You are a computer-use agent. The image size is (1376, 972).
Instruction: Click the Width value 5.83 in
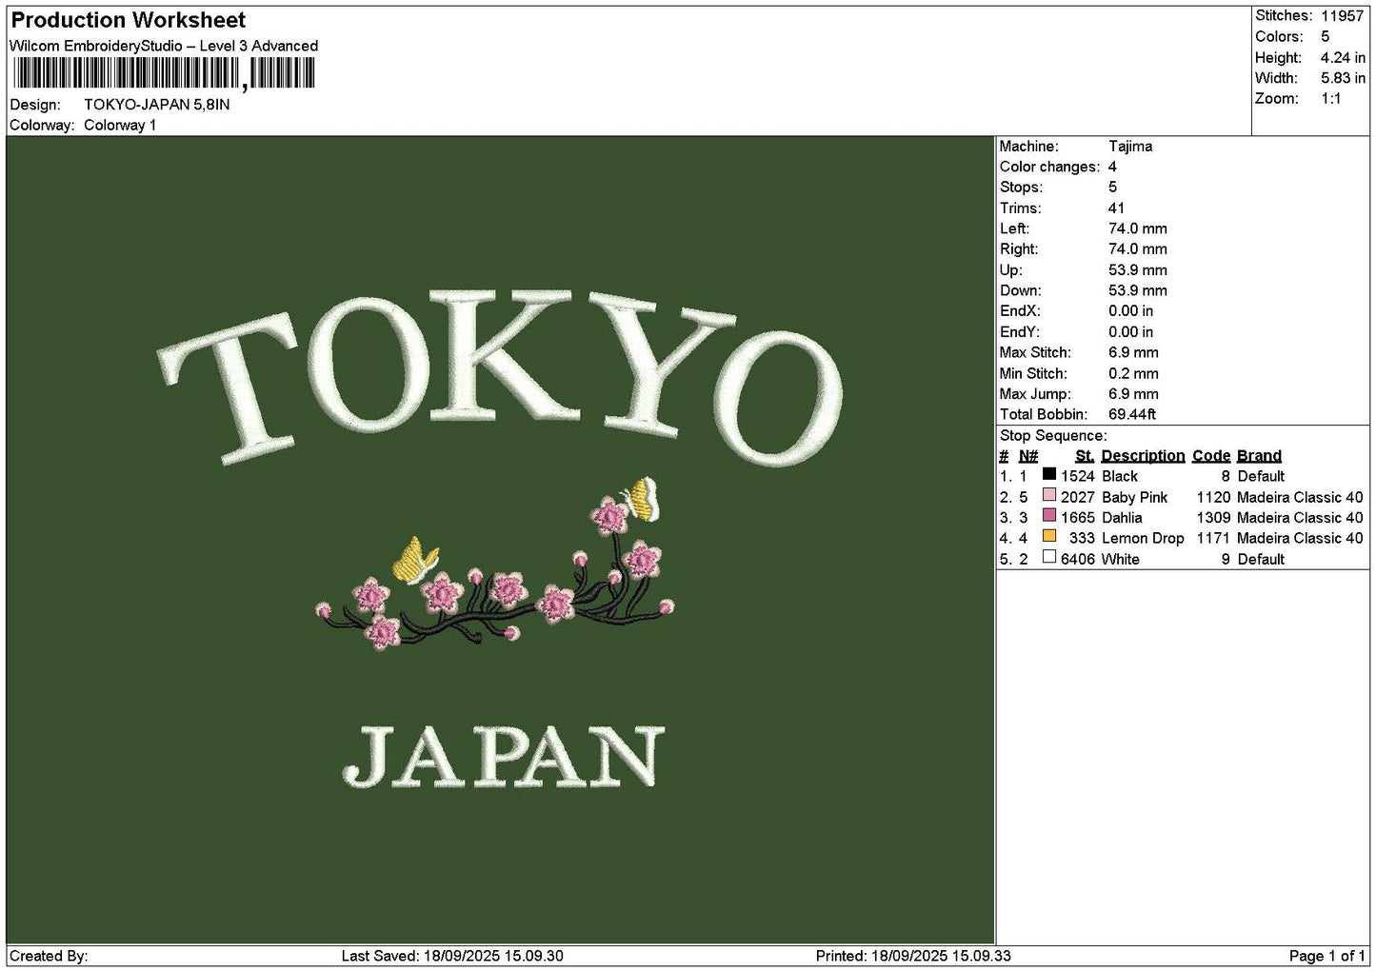[x=1343, y=78]
